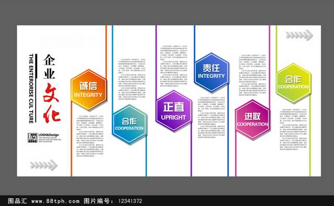The height and width of the screenshot is (206, 334).
Task: Select the magenta 进取 hexagon
Action: [253, 120]
